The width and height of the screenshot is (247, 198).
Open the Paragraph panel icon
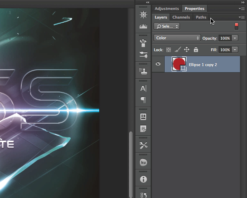[143, 100]
